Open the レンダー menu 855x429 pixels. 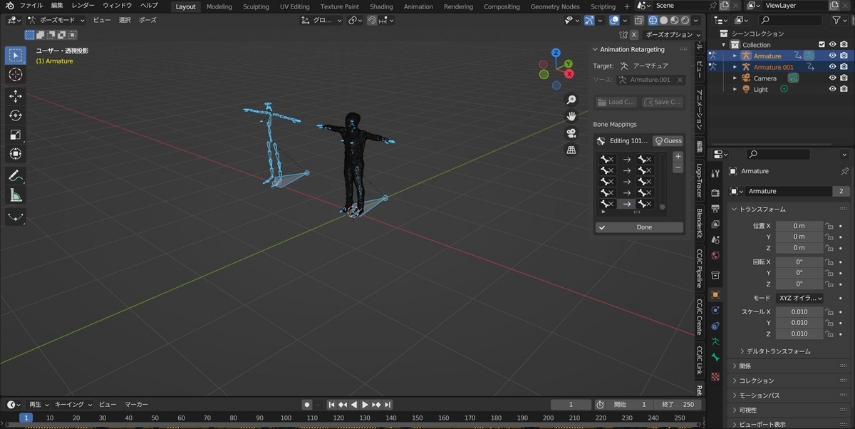(83, 6)
